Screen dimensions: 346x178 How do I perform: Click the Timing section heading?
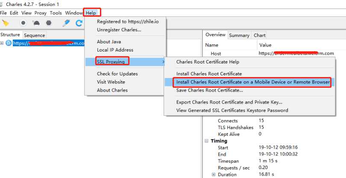pos(219,141)
